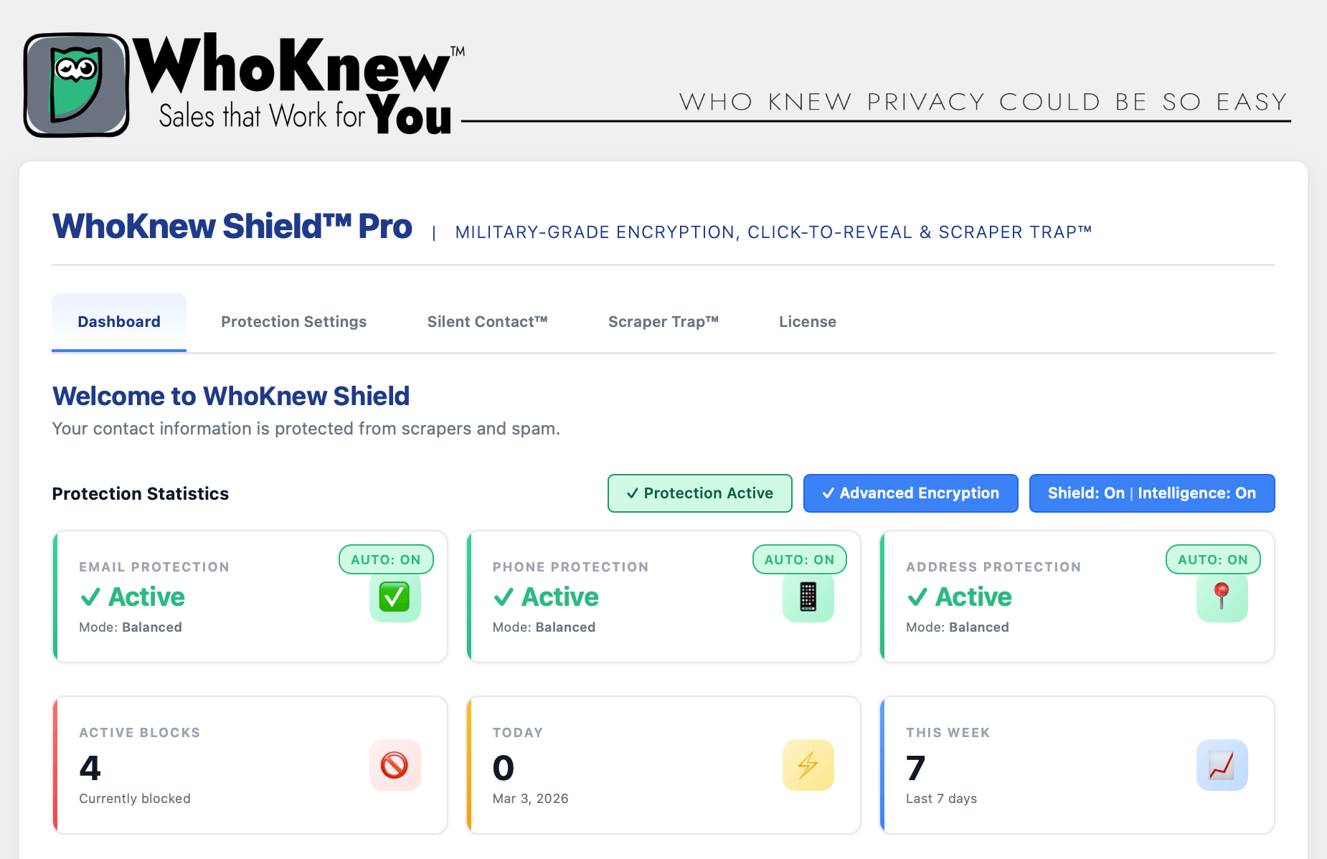Select the phone icon on Phone Protection card
The image size is (1327, 859).
[808, 597]
